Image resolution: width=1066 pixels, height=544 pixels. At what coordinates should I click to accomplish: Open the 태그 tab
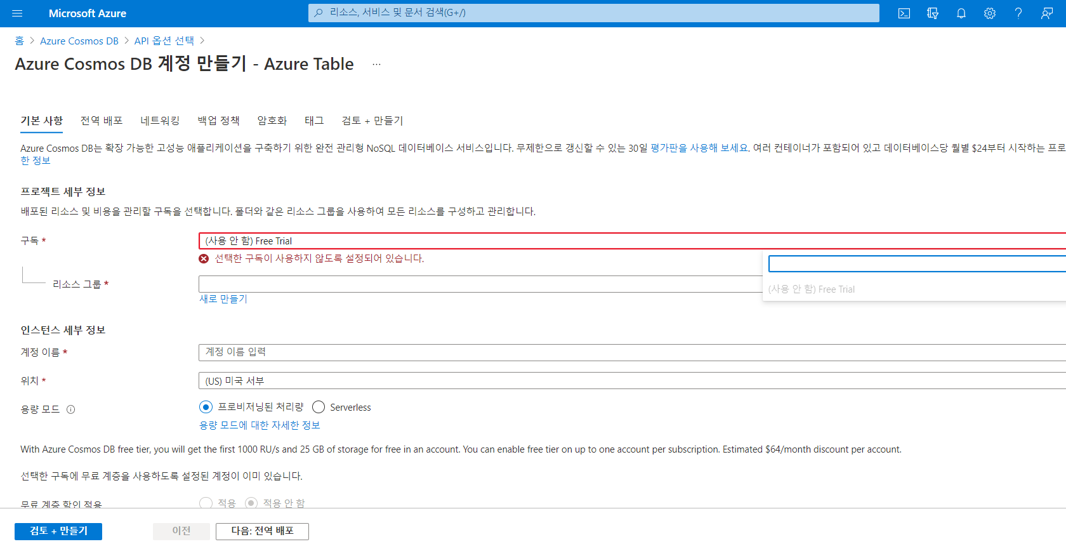(314, 121)
